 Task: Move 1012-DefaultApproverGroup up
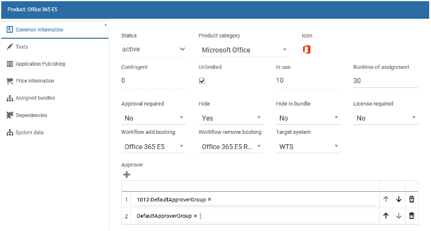pyautogui.click(x=386, y=200)
